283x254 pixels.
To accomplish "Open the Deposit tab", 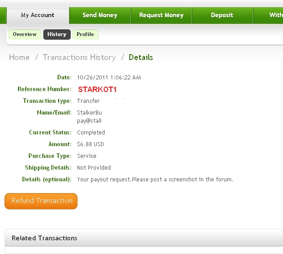I will [222, 15].
